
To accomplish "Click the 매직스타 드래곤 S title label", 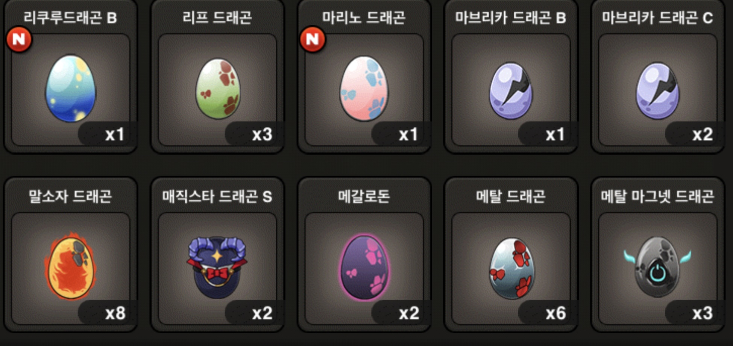I will point(217,196).
